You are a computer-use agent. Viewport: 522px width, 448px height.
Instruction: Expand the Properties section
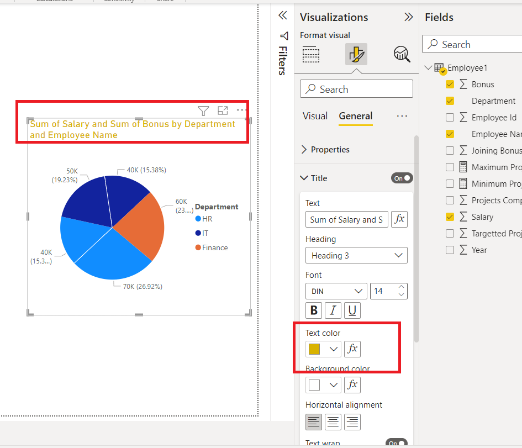(304, 150)
